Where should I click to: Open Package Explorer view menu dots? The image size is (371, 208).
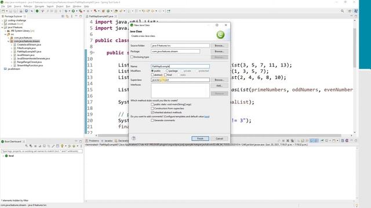point(72,16)
